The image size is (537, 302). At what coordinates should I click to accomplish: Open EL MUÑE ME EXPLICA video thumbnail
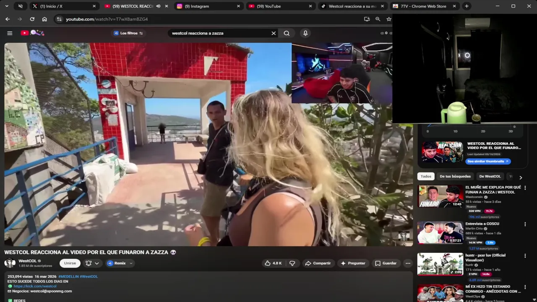[x=440, y=196]
